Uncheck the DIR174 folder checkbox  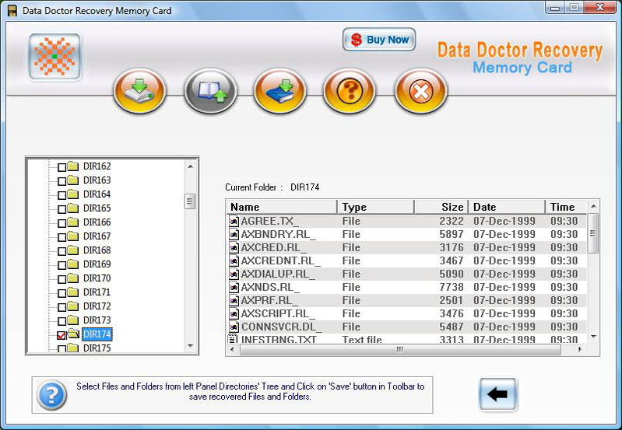62,334
